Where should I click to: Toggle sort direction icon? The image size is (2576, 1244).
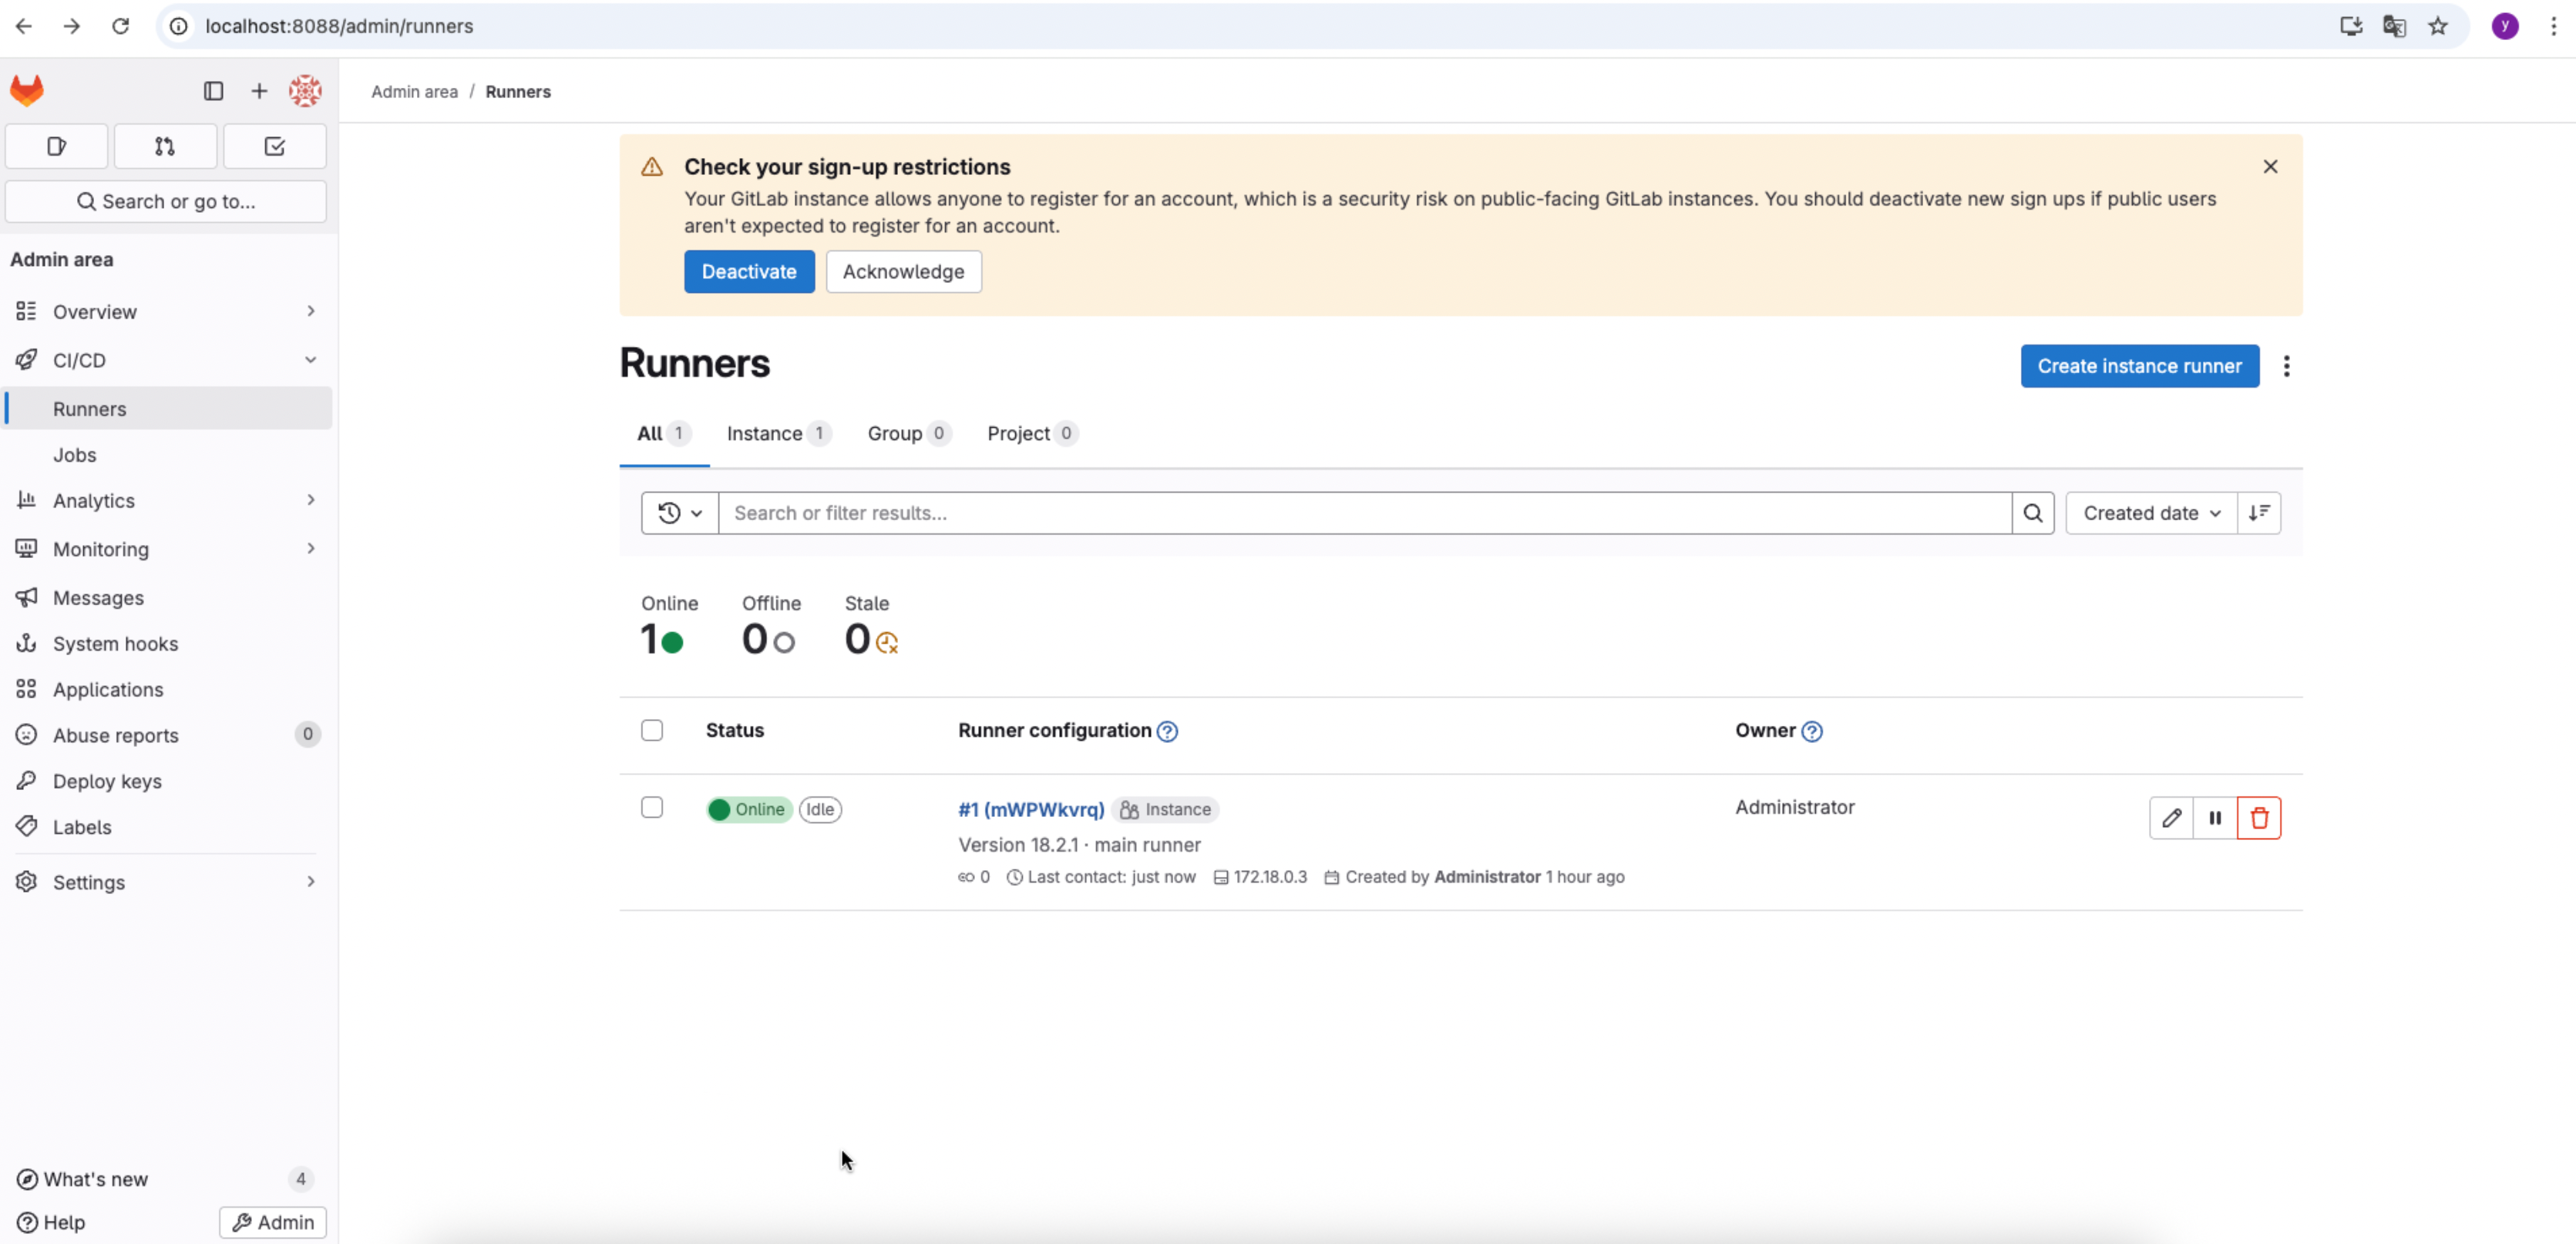tap(2258, 513)
